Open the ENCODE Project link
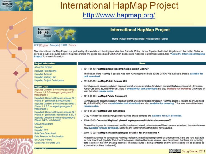206x154 pixels. tap(43, 140)
